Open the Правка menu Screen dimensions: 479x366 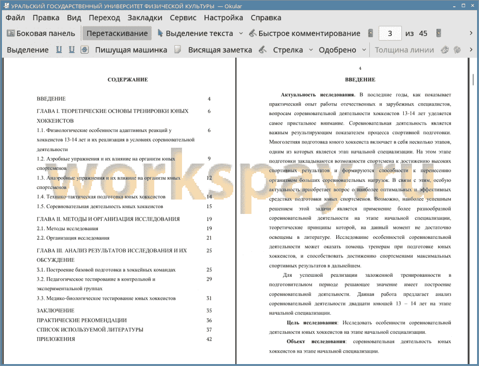46,18
